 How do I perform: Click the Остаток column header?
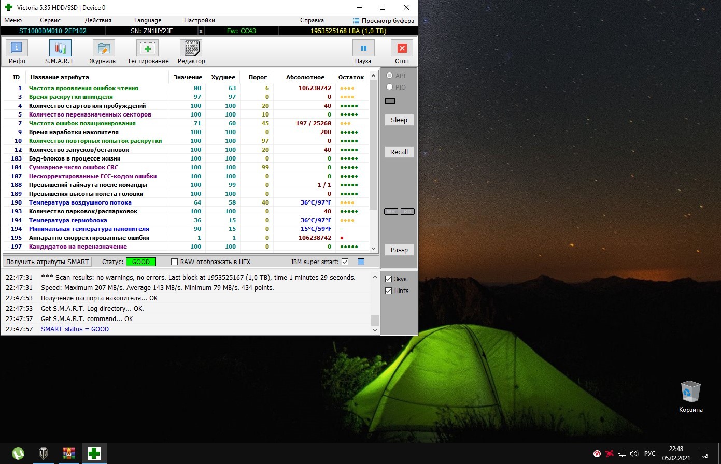(351, 77)
